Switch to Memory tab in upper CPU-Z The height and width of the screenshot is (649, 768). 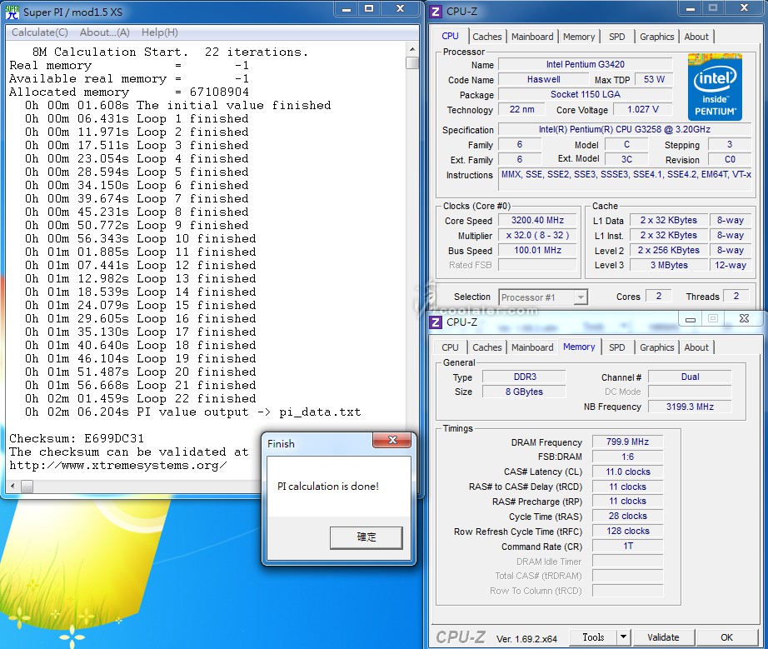tap(578, 37)
